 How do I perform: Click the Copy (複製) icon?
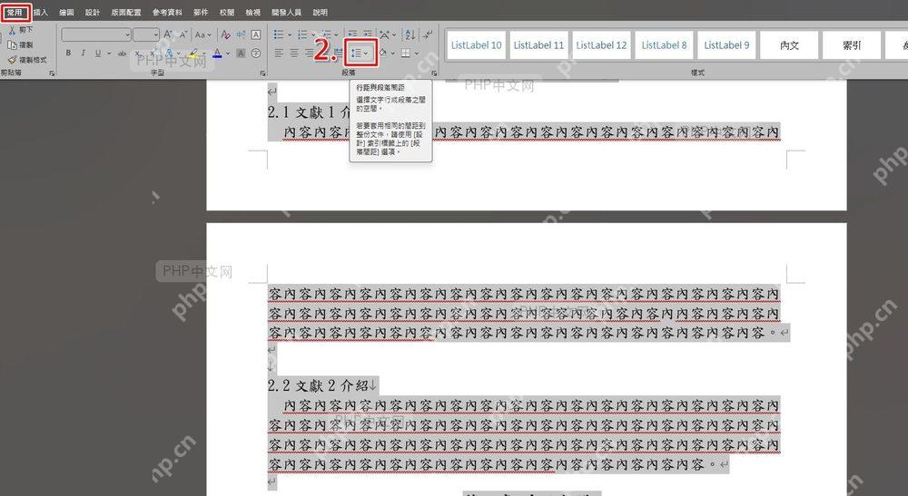pos(12,44)
